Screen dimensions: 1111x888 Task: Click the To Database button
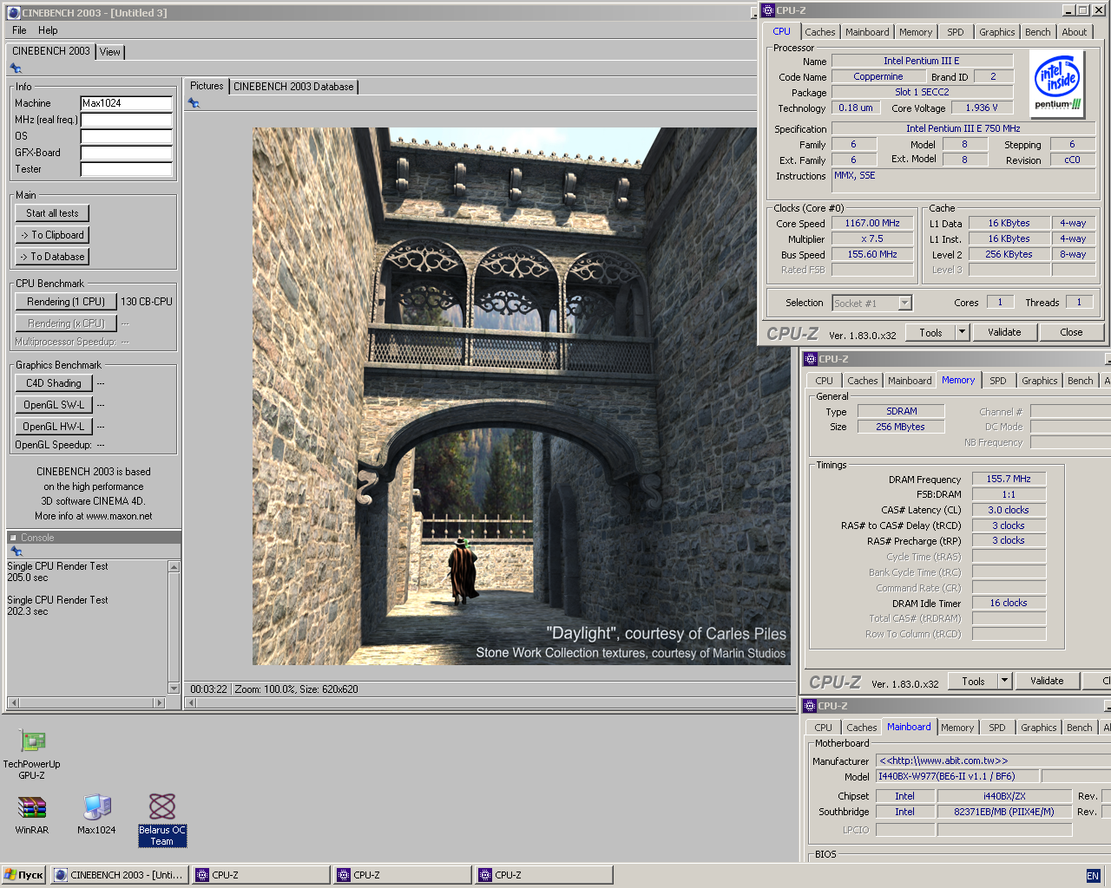point(52,257)
